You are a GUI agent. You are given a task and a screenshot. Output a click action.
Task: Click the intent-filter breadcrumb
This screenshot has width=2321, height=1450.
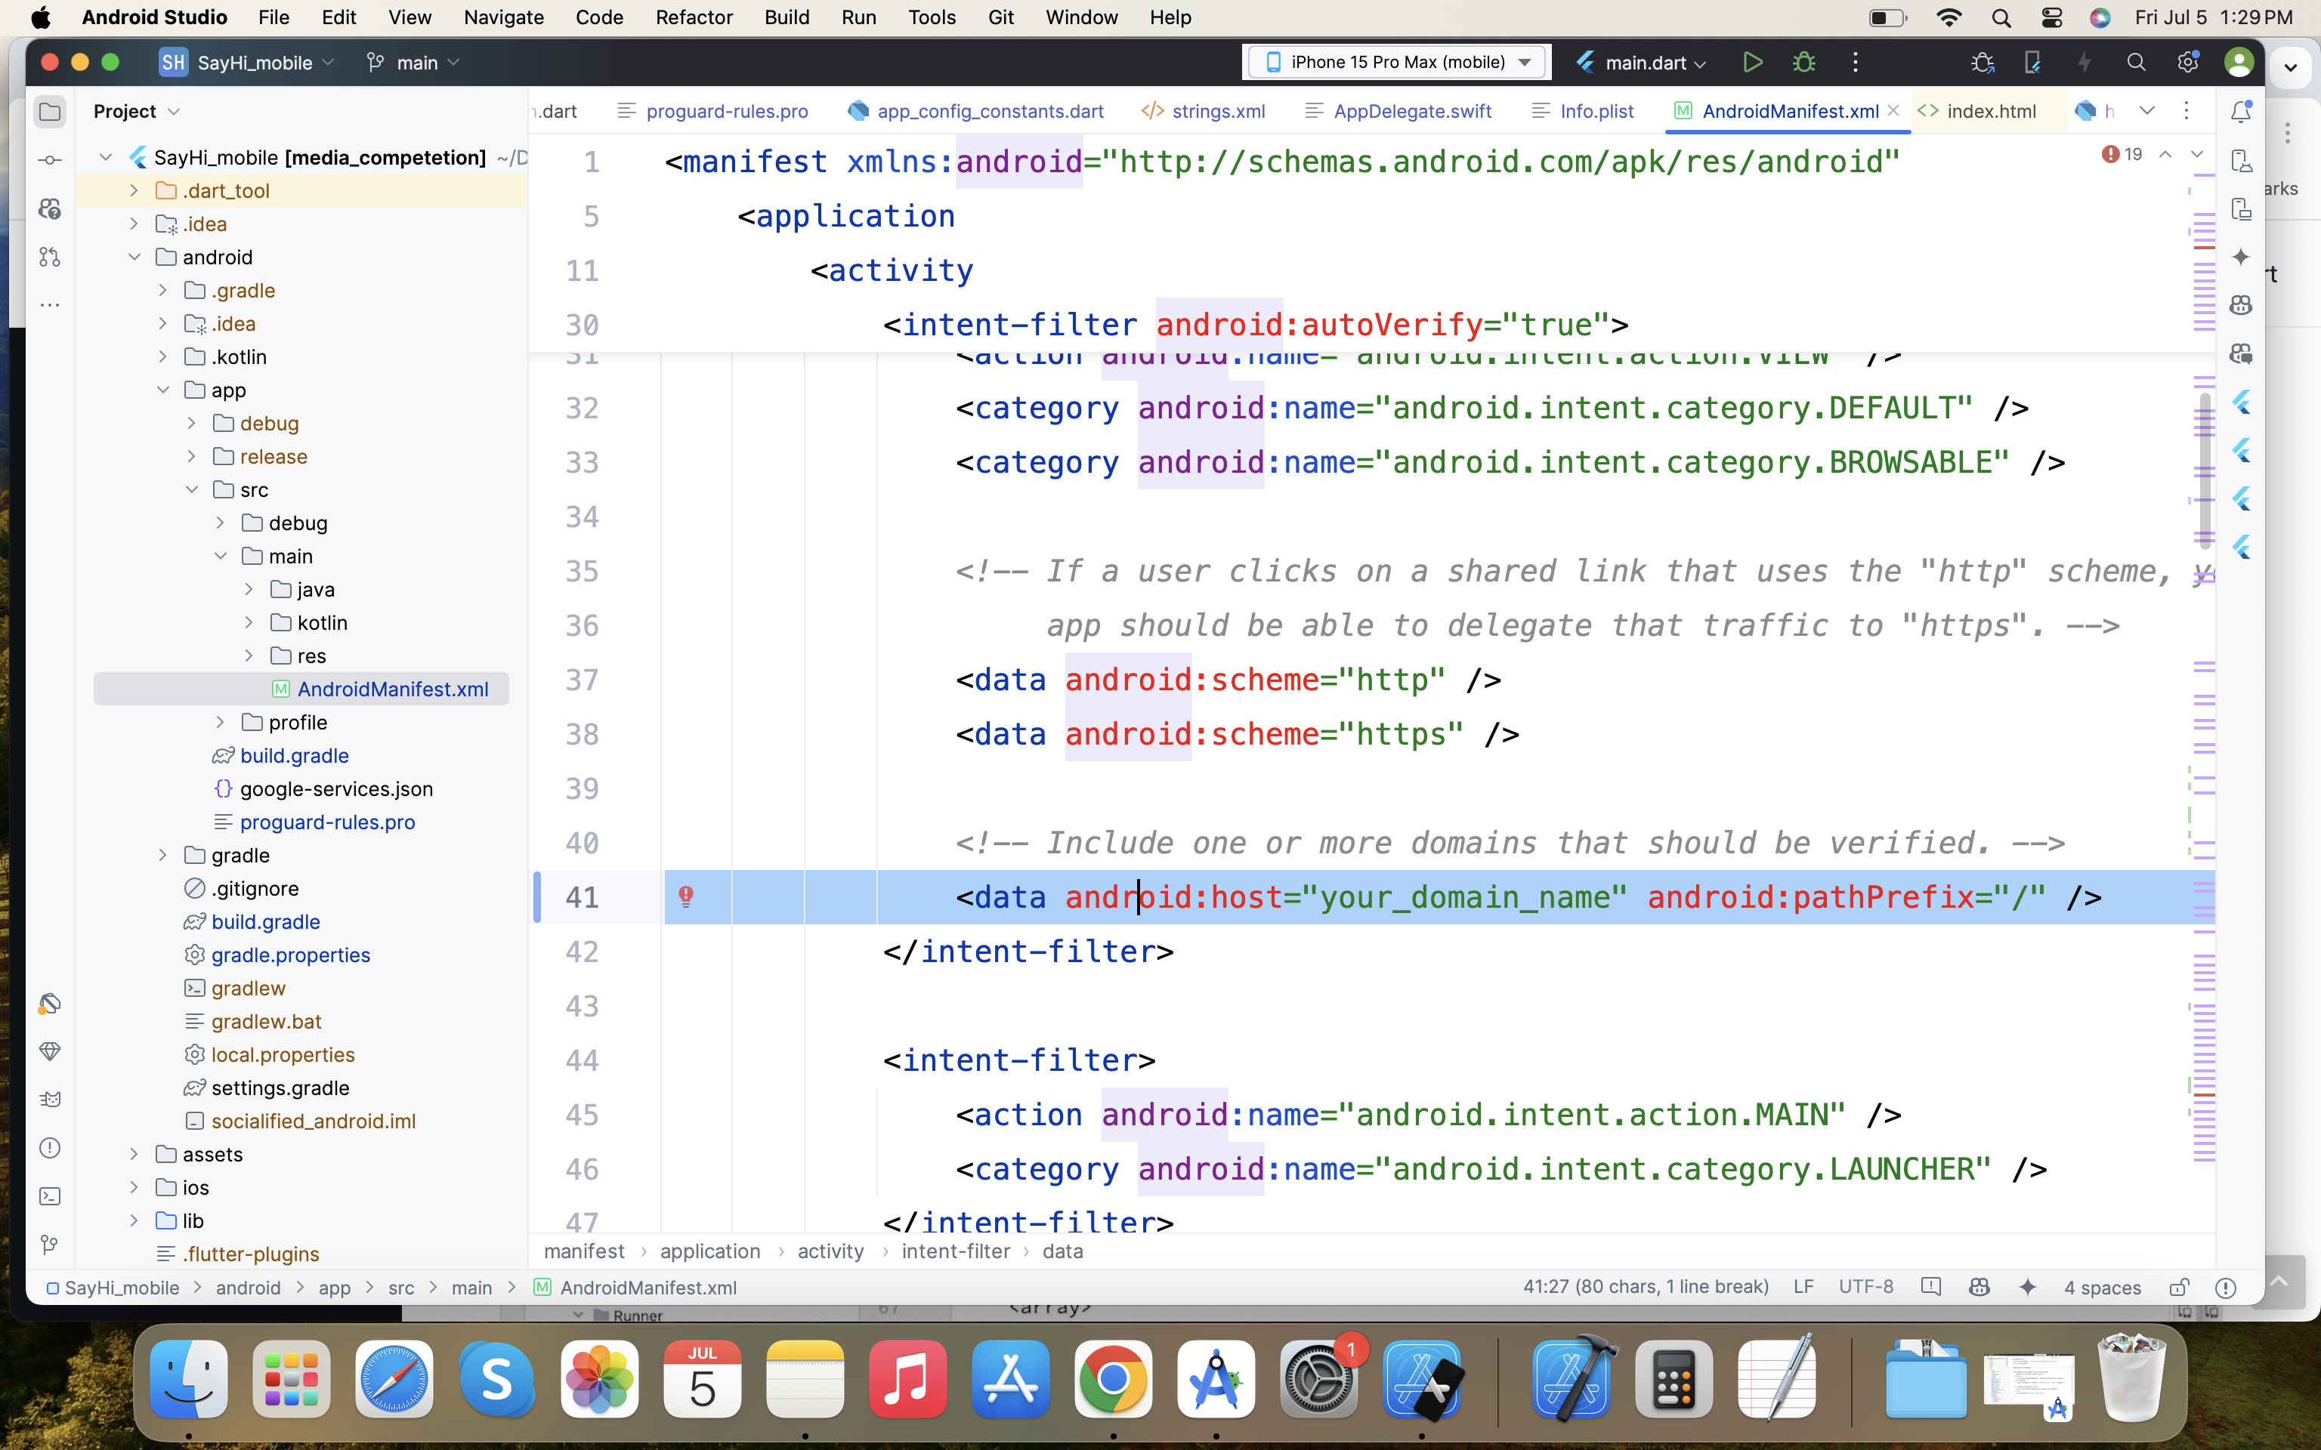point(955,1251)
